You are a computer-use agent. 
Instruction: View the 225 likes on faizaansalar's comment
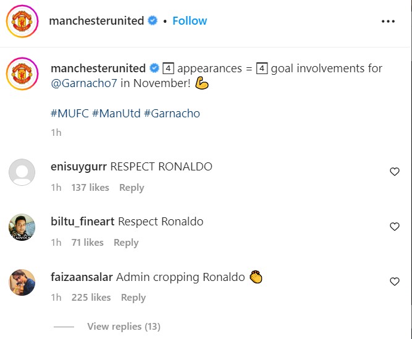90,298
